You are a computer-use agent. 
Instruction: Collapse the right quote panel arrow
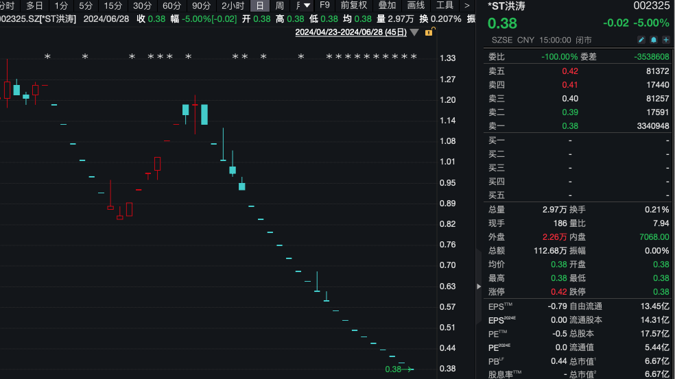(479, 286)
